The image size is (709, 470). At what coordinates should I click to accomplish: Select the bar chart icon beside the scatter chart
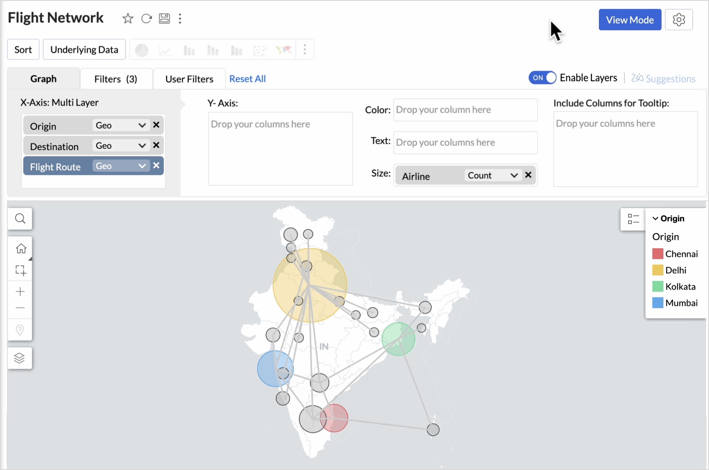click(236, 51)
